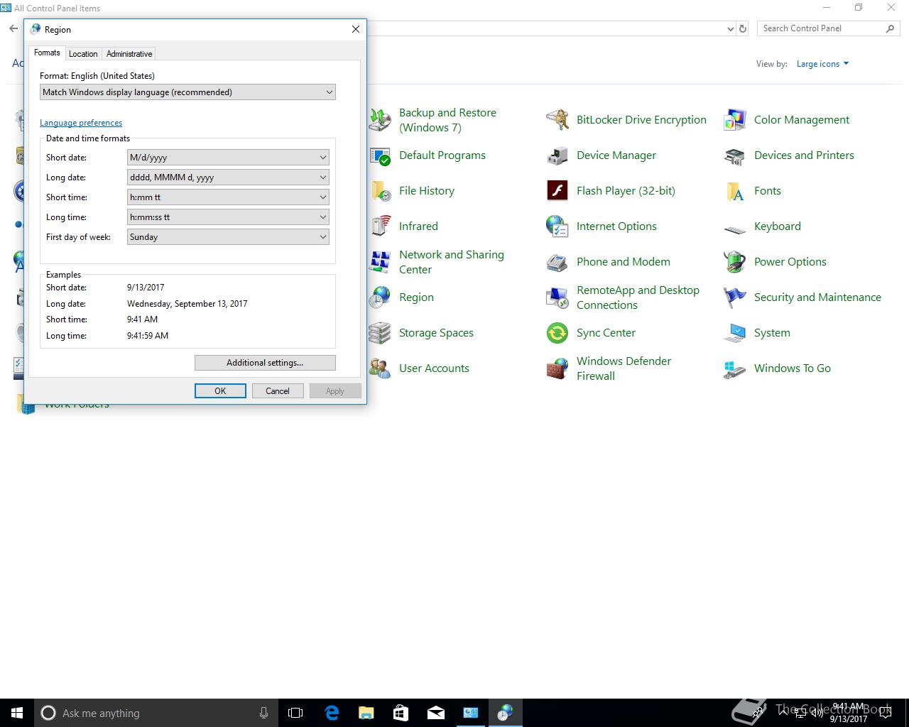Open the Color Management icon
The image size is (909, 727).
pyautogui.click(x=735, y=120)
